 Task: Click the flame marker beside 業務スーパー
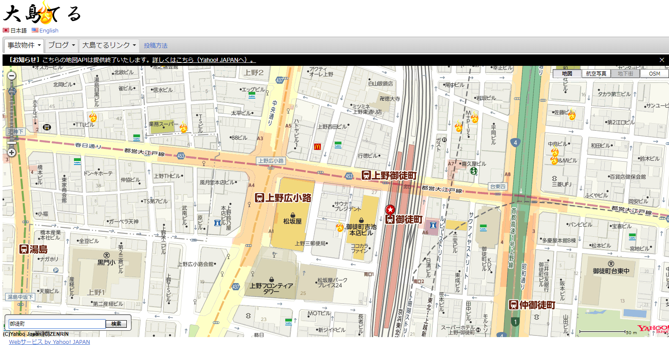coord(183,127)
